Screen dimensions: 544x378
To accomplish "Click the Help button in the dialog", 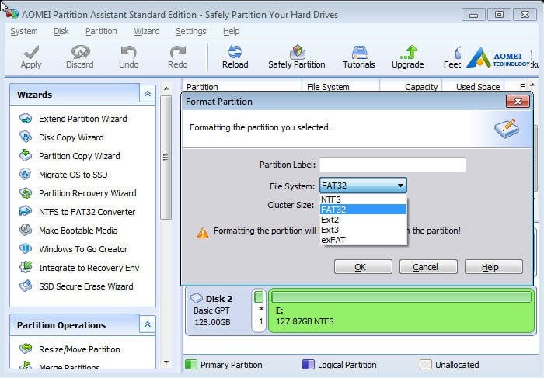I will (493, 267).
